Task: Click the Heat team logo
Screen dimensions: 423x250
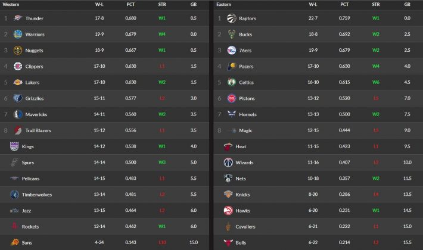Action: (228, 146)
